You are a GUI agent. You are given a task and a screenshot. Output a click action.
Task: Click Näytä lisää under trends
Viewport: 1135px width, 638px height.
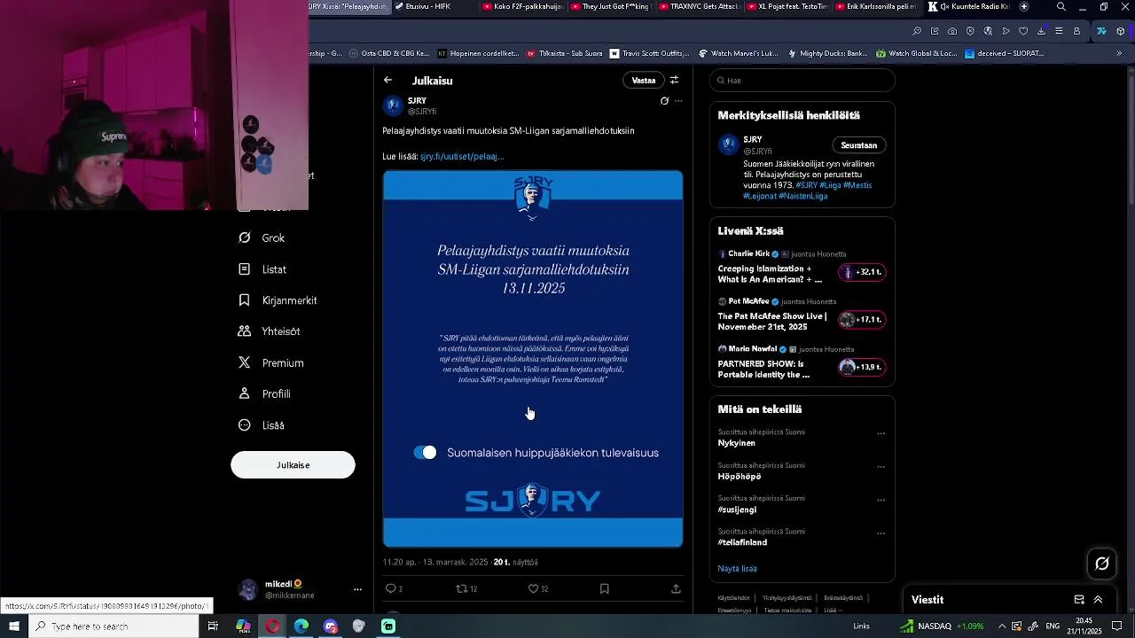pos(737,569)
